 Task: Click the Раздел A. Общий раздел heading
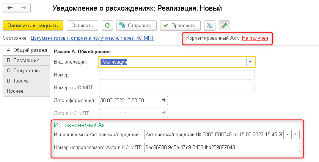point(82,51)
